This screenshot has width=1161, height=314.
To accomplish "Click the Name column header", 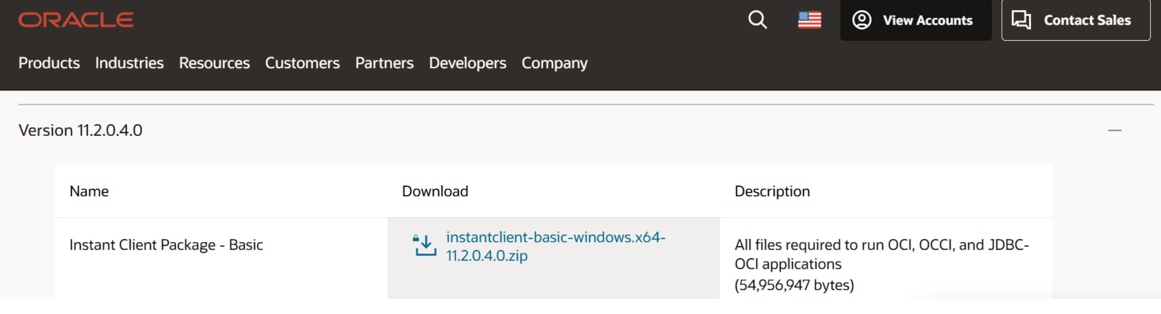I will click(89, 191).
